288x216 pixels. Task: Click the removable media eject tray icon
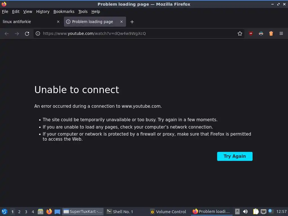tap(237, 211)
